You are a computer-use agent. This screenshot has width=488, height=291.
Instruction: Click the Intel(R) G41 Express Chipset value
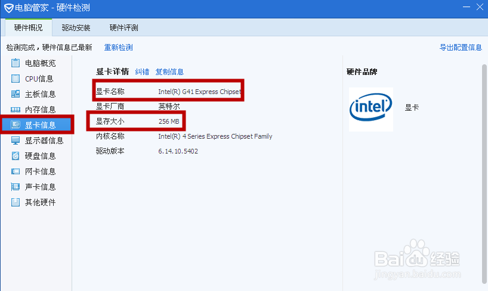(199, 92)
